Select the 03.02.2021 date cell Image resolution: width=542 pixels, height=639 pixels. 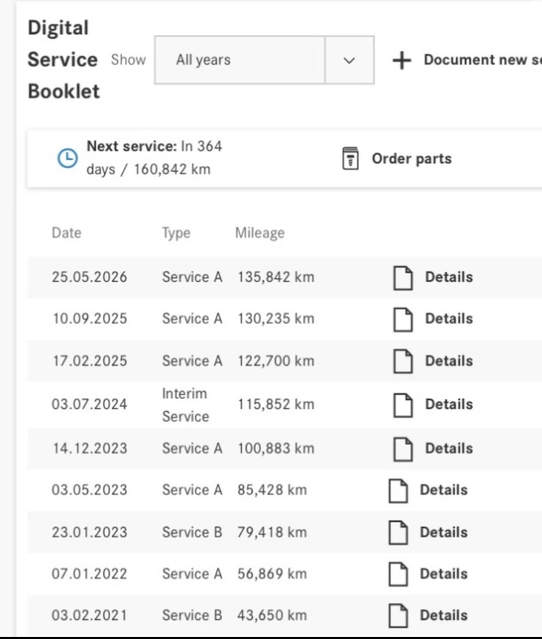coord(89,615)
